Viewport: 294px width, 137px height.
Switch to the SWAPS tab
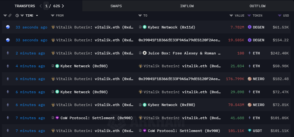pos(116,6)
